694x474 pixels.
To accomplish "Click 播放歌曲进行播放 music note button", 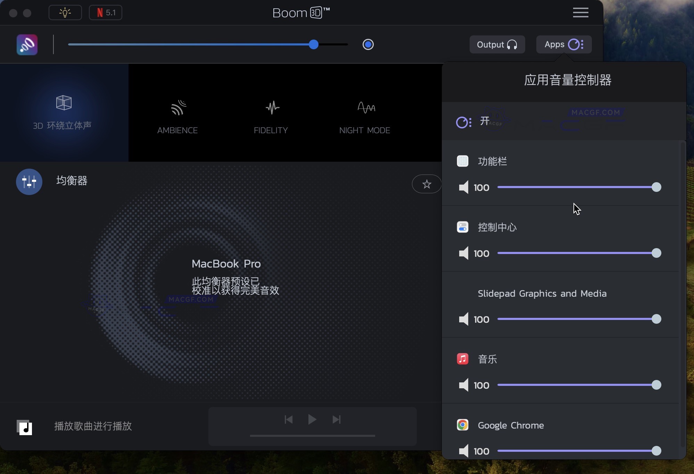I will 25,427.
